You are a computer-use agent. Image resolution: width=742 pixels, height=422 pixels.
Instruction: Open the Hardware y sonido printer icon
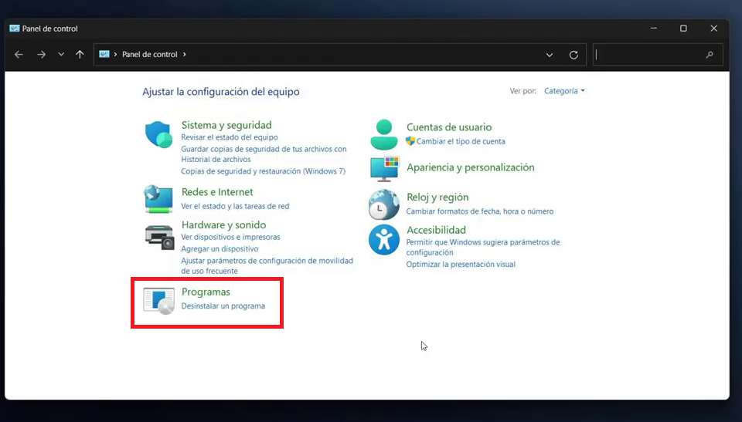[159, 237]
